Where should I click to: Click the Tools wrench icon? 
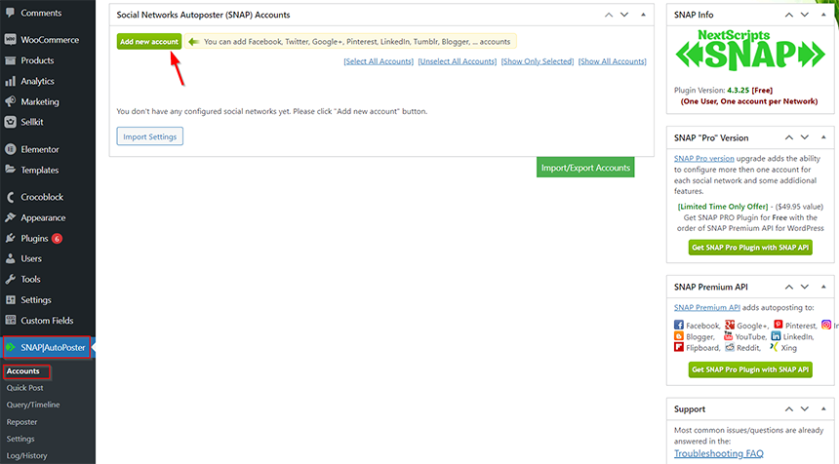tap(10, 279)
